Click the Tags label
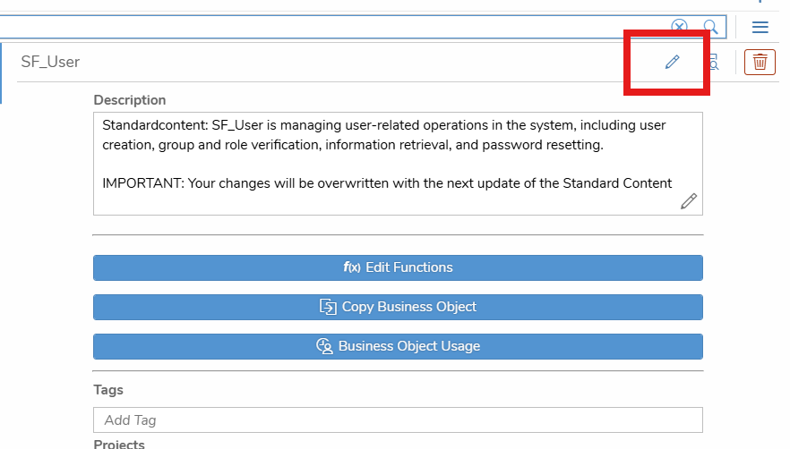The height and width of the screenshot is (449, 790). pyautogui.click(x=108, y=390)
